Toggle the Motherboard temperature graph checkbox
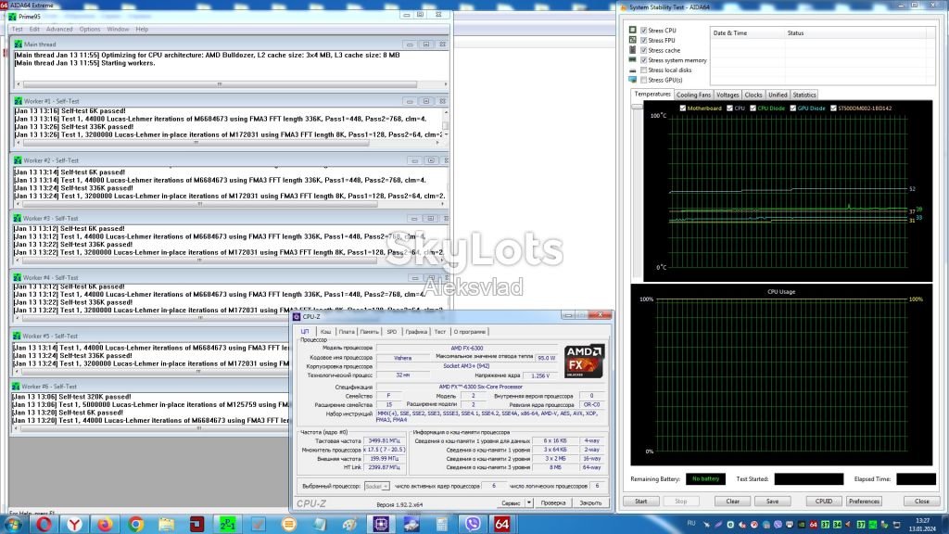Viewport: 949px width, 534px height. (683, 108)
